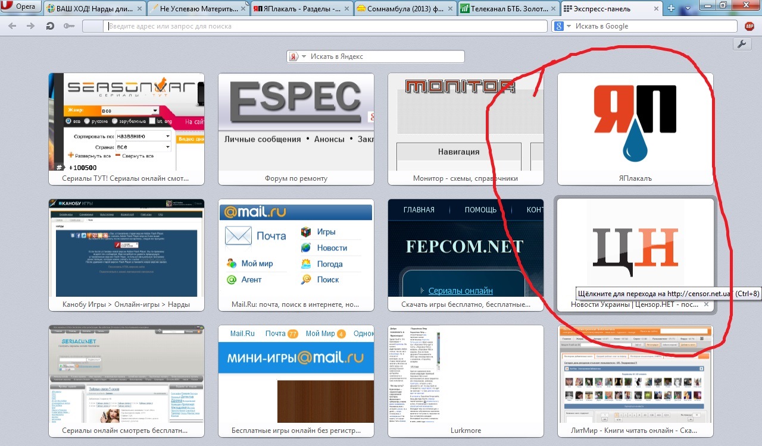Click the site badge beside the address field
The image size is (762, 446).
[93, 26]
